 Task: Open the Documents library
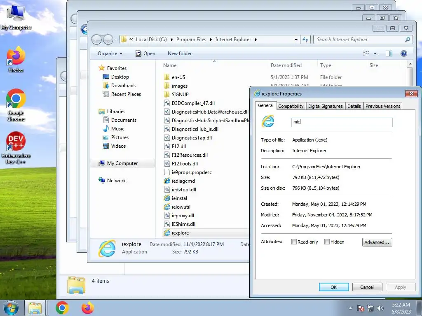(x=124, y=120)
